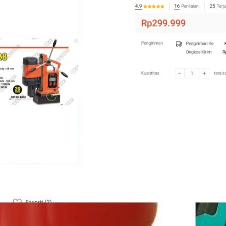Click the Pengiriman label
226x226 pixels.
[x=152, y=43]
